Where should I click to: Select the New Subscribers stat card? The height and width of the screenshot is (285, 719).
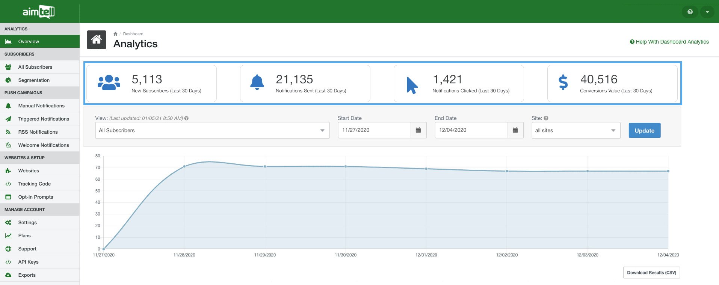pos(151,84)
